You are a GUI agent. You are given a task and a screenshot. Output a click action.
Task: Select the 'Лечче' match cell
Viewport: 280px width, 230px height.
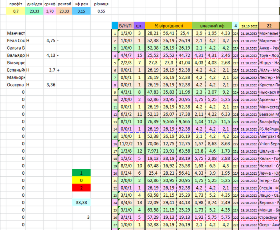coord(269,173)
